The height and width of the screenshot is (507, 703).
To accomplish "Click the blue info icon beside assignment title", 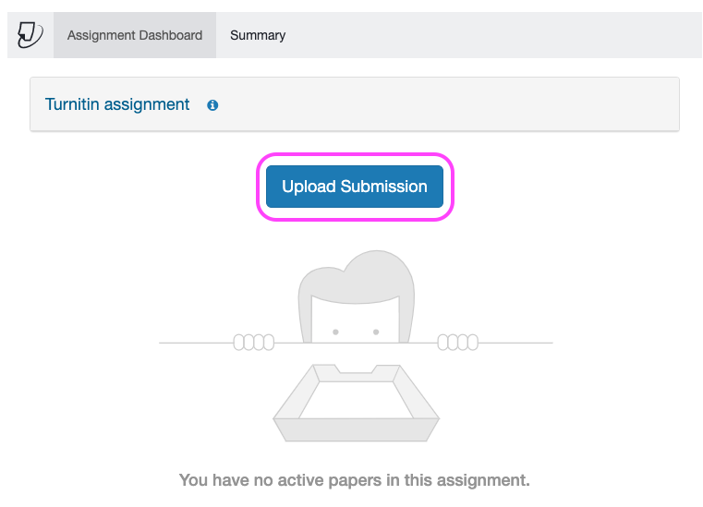I will [x=212, y=105].
